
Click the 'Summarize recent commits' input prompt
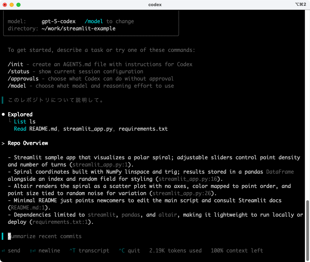(45, 236)
